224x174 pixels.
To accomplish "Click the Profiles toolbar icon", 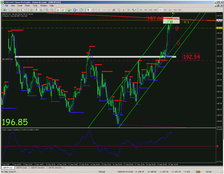I will click(x=10, y=10).
